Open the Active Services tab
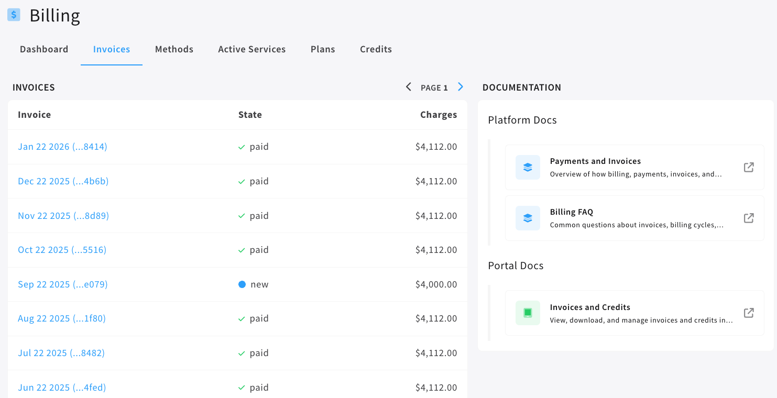This screenshot has height=398, width=777. [251, 49]
